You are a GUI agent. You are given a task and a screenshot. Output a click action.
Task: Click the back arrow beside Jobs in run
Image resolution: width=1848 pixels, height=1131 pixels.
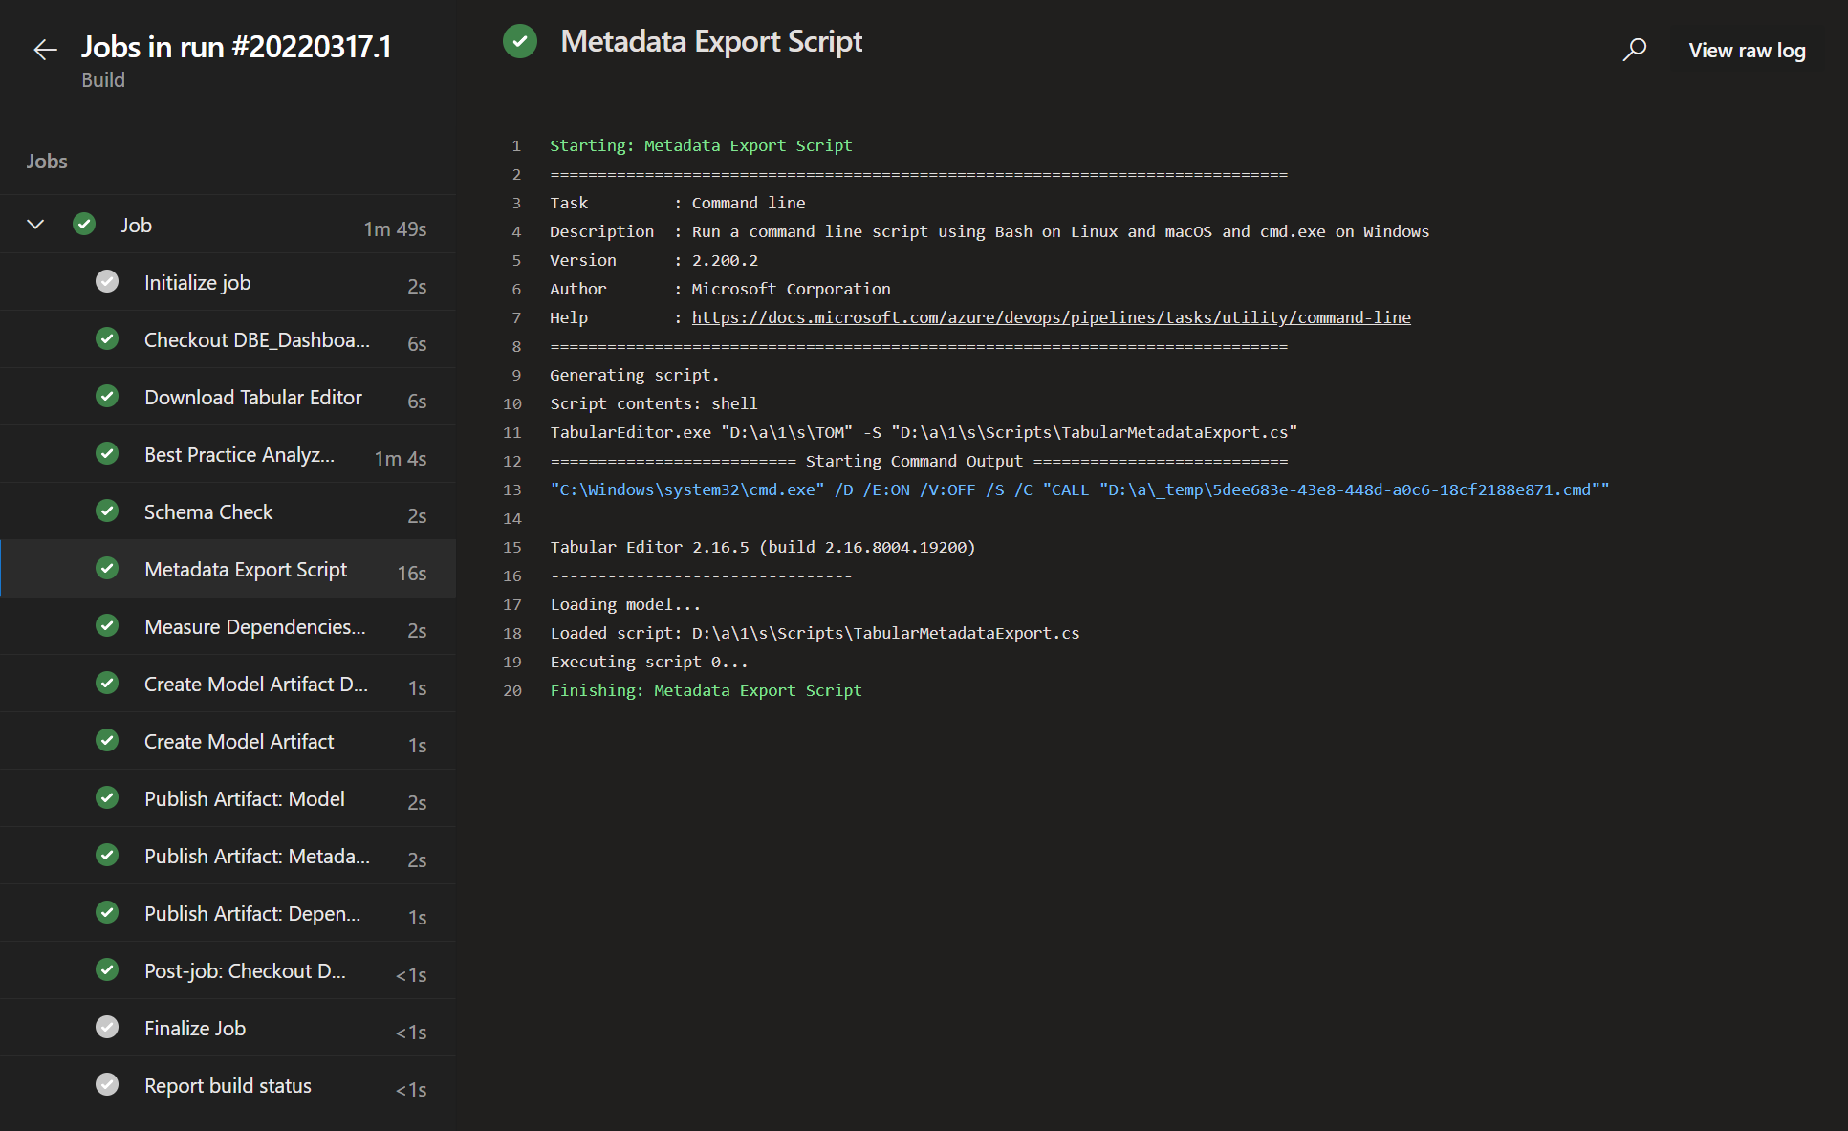tap(45, 50)
